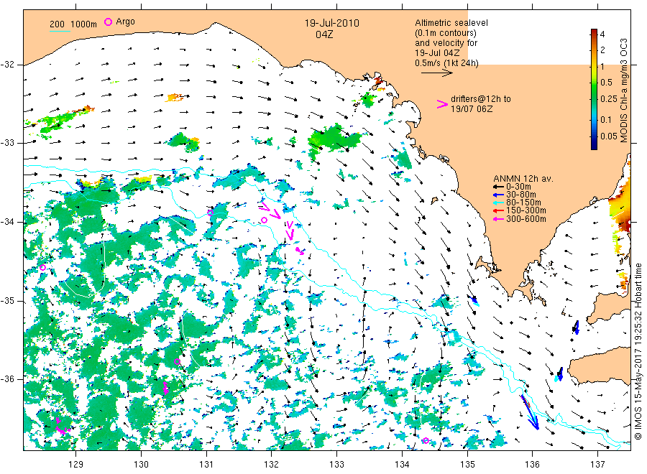Click the colorbar tick label 0.05
Image resolution: width=647 pixels, height=474 pixels.
tap(609, 136)
